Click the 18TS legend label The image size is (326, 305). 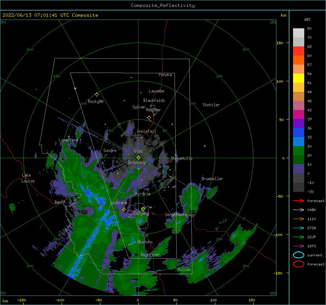tap(312, 246)
